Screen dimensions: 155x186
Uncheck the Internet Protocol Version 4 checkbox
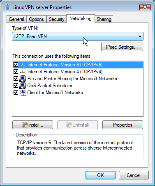16,72
